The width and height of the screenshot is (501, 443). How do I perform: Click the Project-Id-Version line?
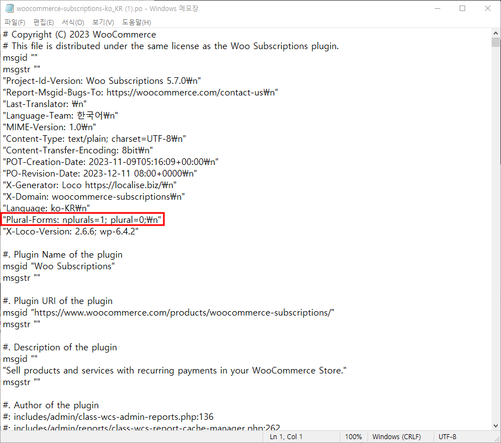coord(102,81)
